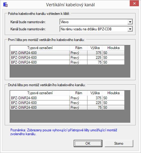Click Hloubka column header in first table

coord(113,48)
